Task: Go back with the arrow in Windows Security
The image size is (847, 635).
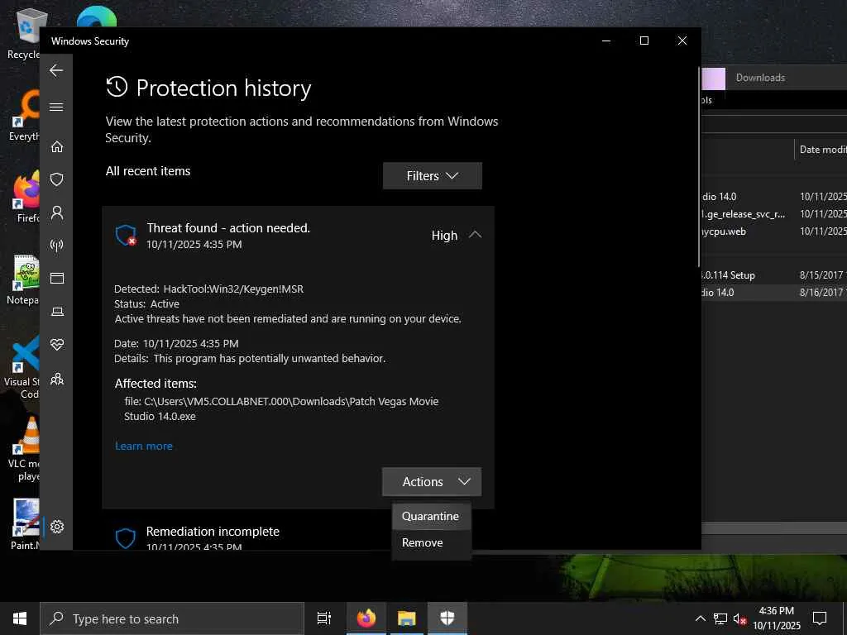Action: pos(56,70)
